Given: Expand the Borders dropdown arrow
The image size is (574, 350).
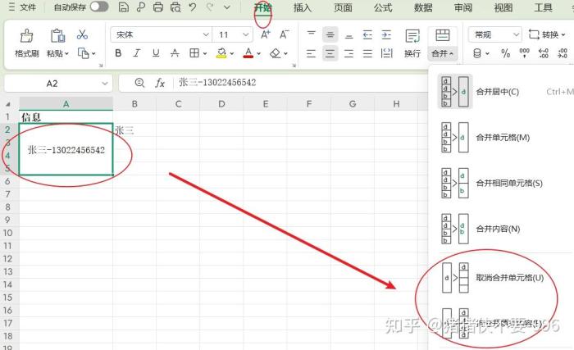Looking at the screenshot, I should (205, 54).
